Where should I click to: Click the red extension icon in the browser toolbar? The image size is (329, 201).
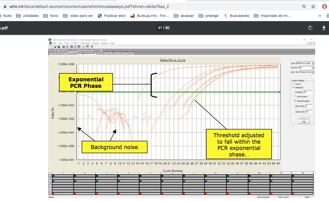[x=324, y=6]
